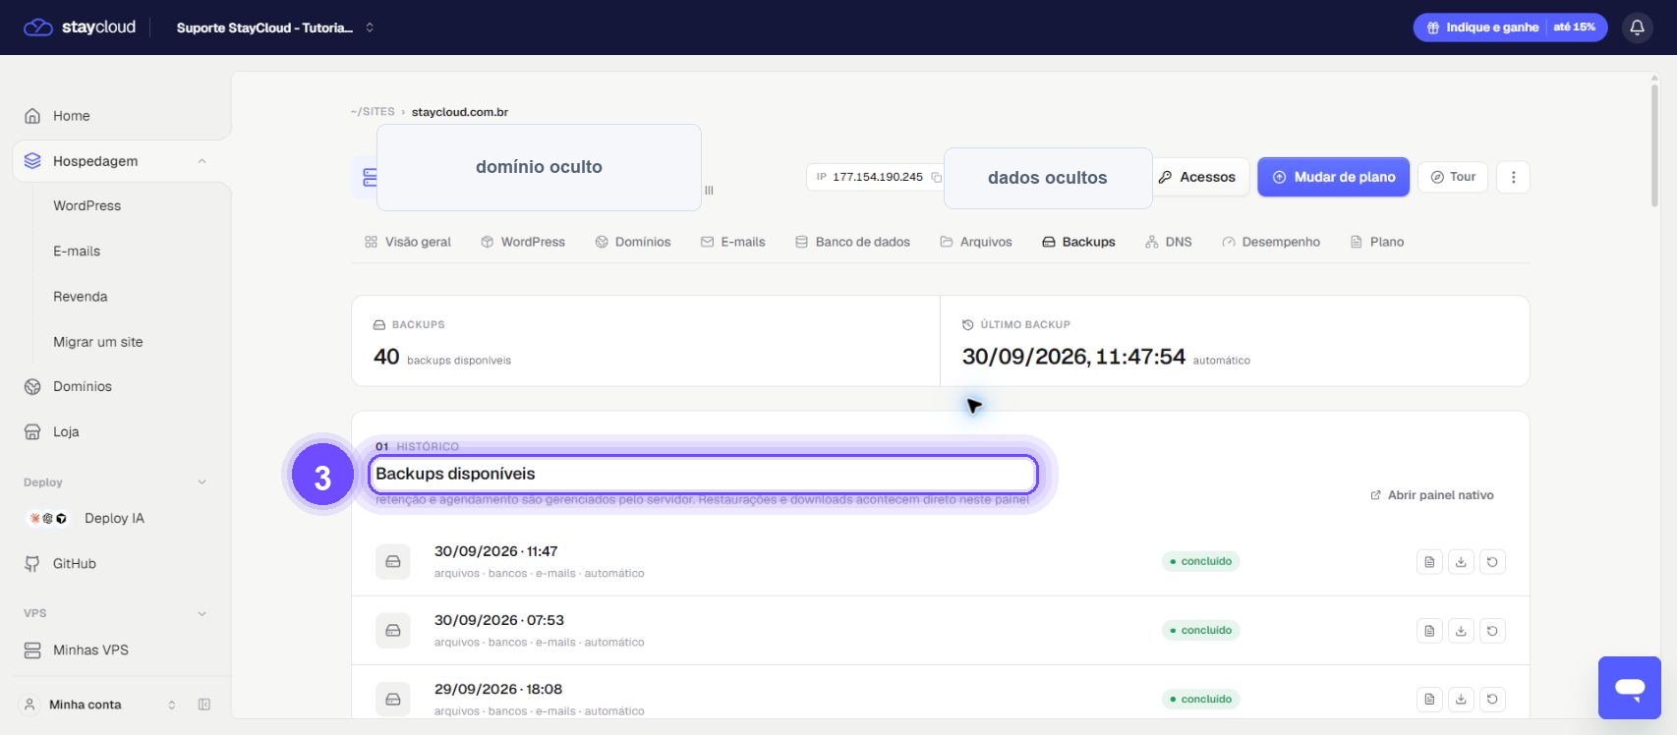Open the Banco de dados tab
This screenshot has height=735, width=1677.
852,242
